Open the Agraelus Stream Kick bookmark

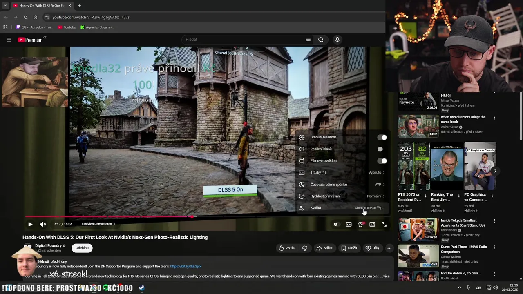coord(97,27)
